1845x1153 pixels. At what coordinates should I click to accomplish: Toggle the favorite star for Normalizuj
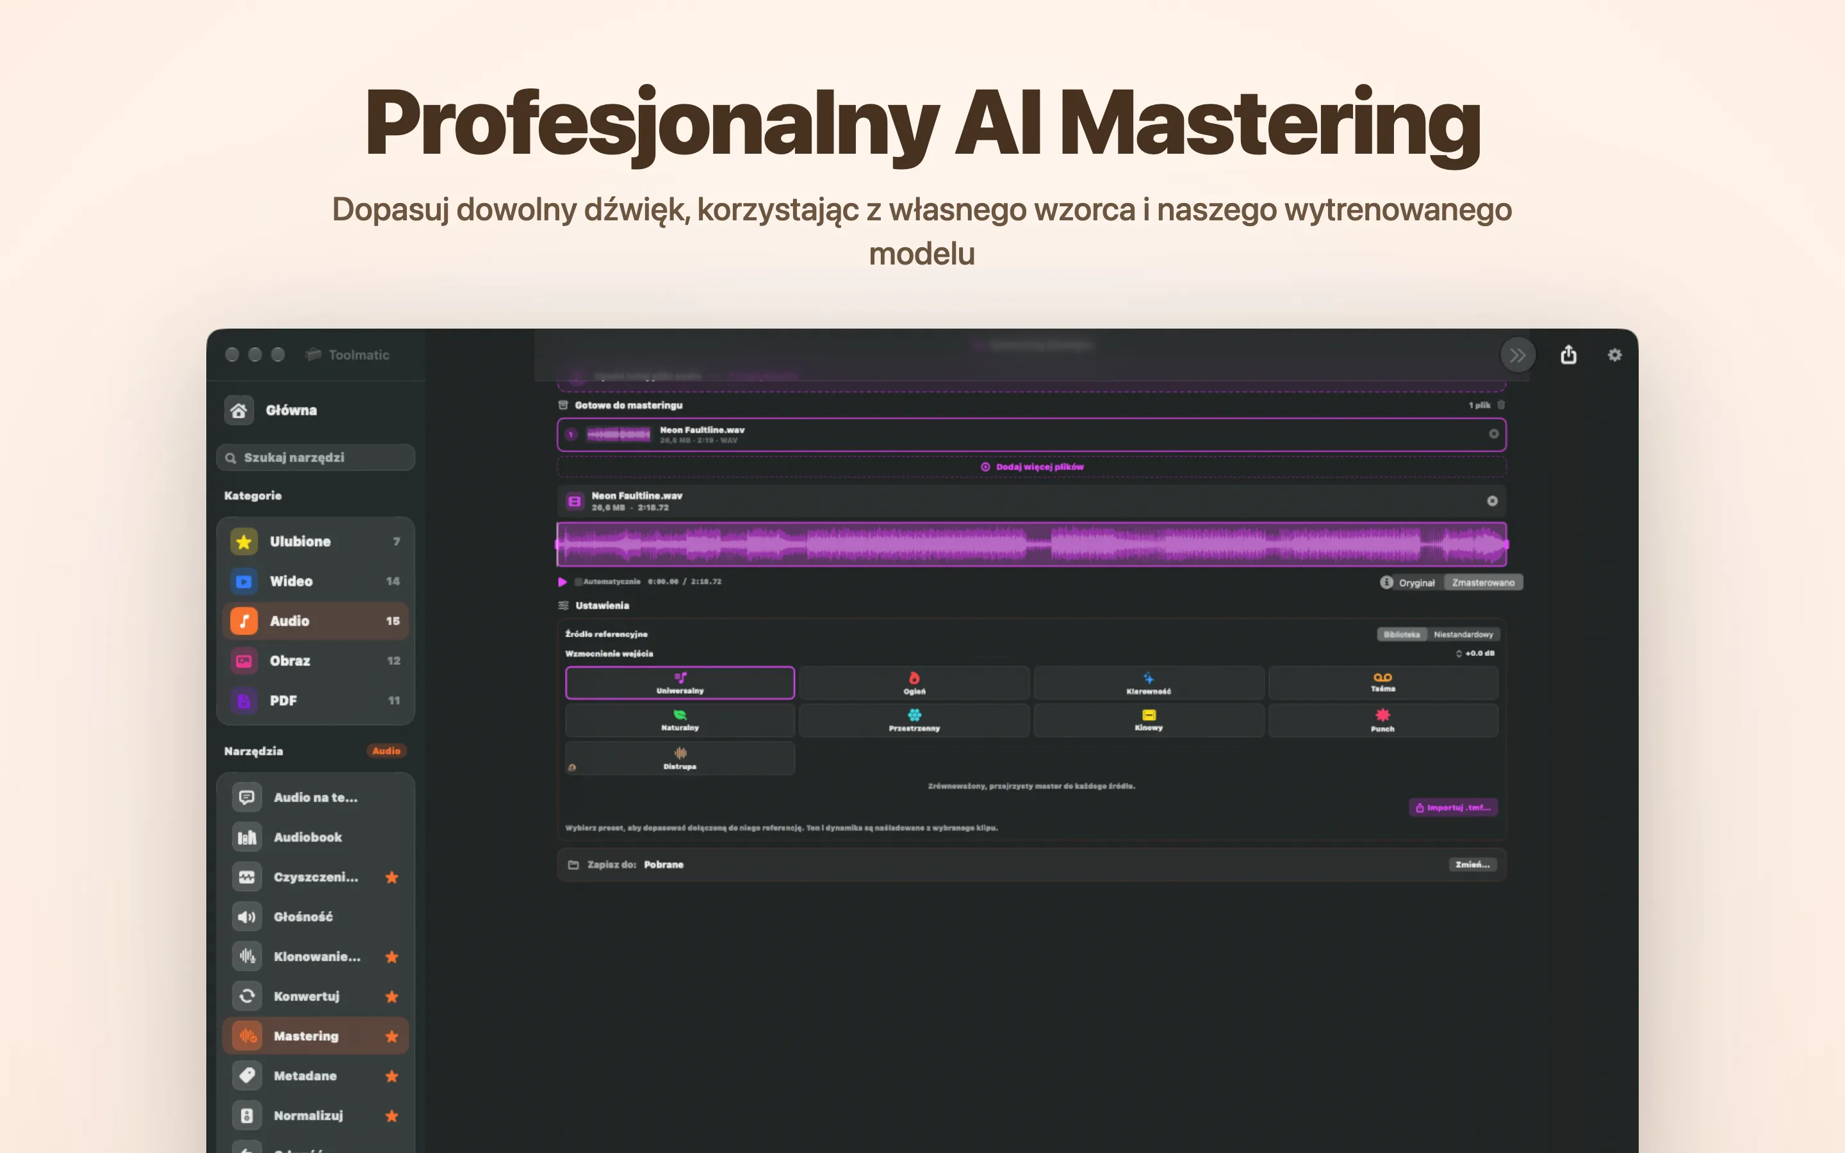tap(392, 1116)
